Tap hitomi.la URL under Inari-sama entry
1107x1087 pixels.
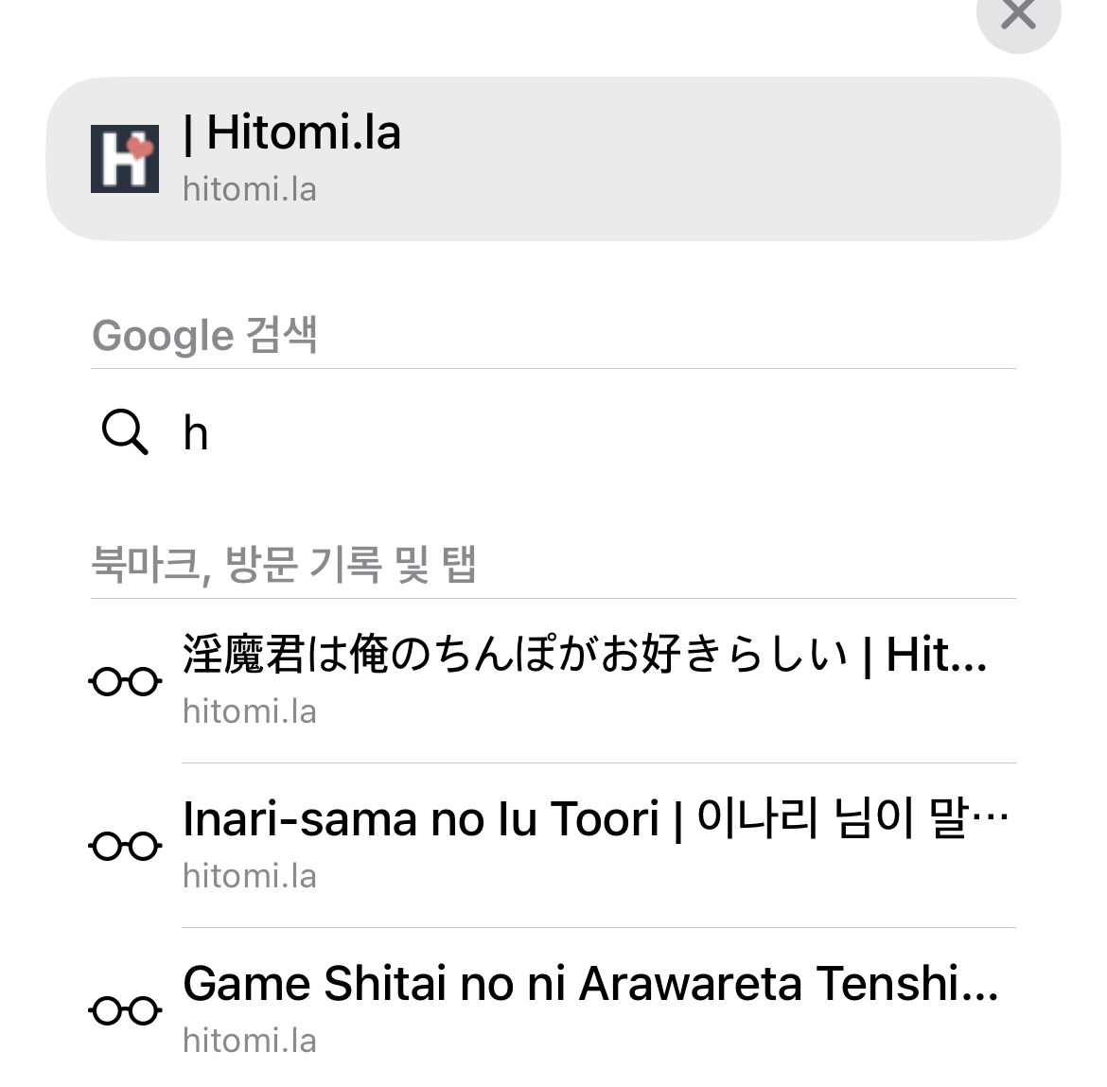[x=249, y=877]
